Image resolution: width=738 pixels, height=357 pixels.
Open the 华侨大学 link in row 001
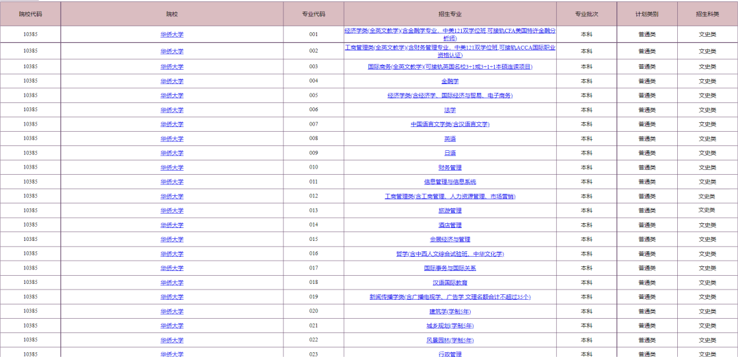coord(172,34)
